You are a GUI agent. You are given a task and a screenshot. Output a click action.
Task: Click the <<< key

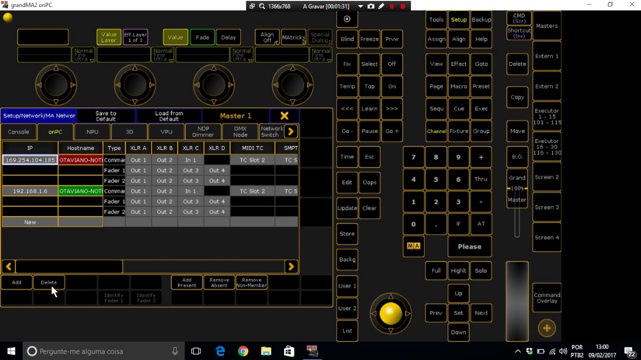tap(347, 108)
